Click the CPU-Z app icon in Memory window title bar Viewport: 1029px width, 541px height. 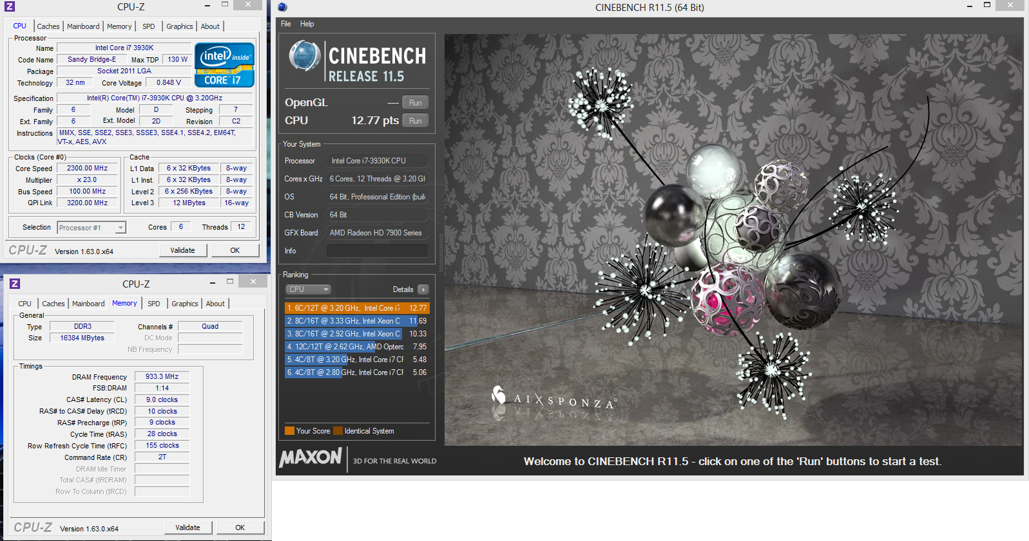pos(15,284)
